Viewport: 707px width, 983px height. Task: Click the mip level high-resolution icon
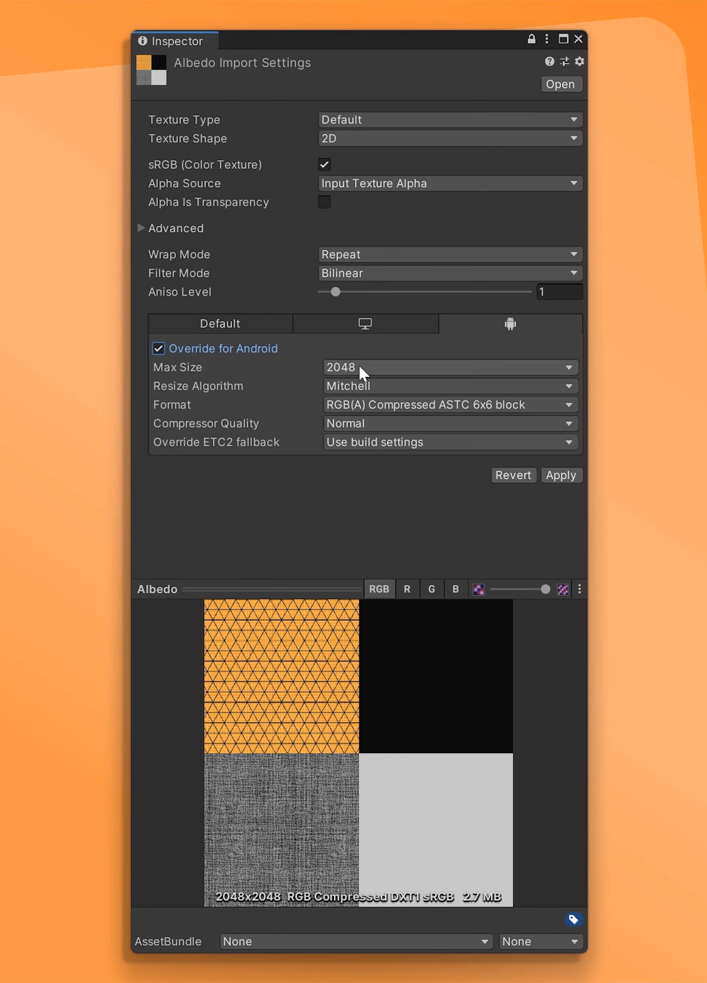563,589
